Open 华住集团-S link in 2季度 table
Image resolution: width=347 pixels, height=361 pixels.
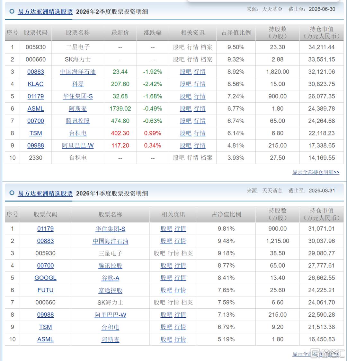(78, 96)
